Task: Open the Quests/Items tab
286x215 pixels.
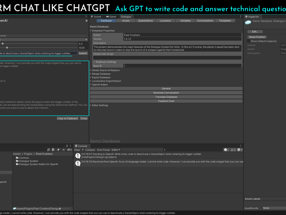Action: (146, 21)
